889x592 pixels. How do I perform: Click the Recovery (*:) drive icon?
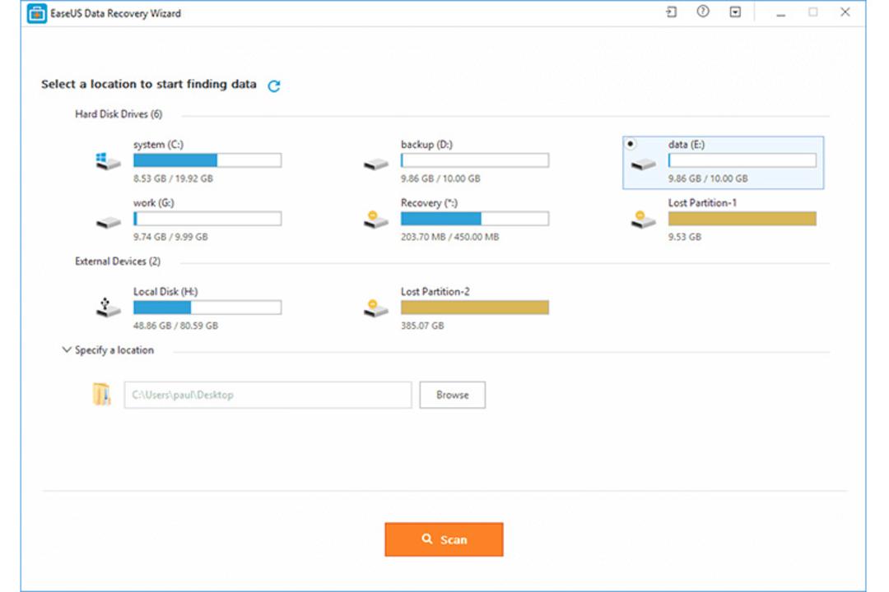[x=375, y=220]
